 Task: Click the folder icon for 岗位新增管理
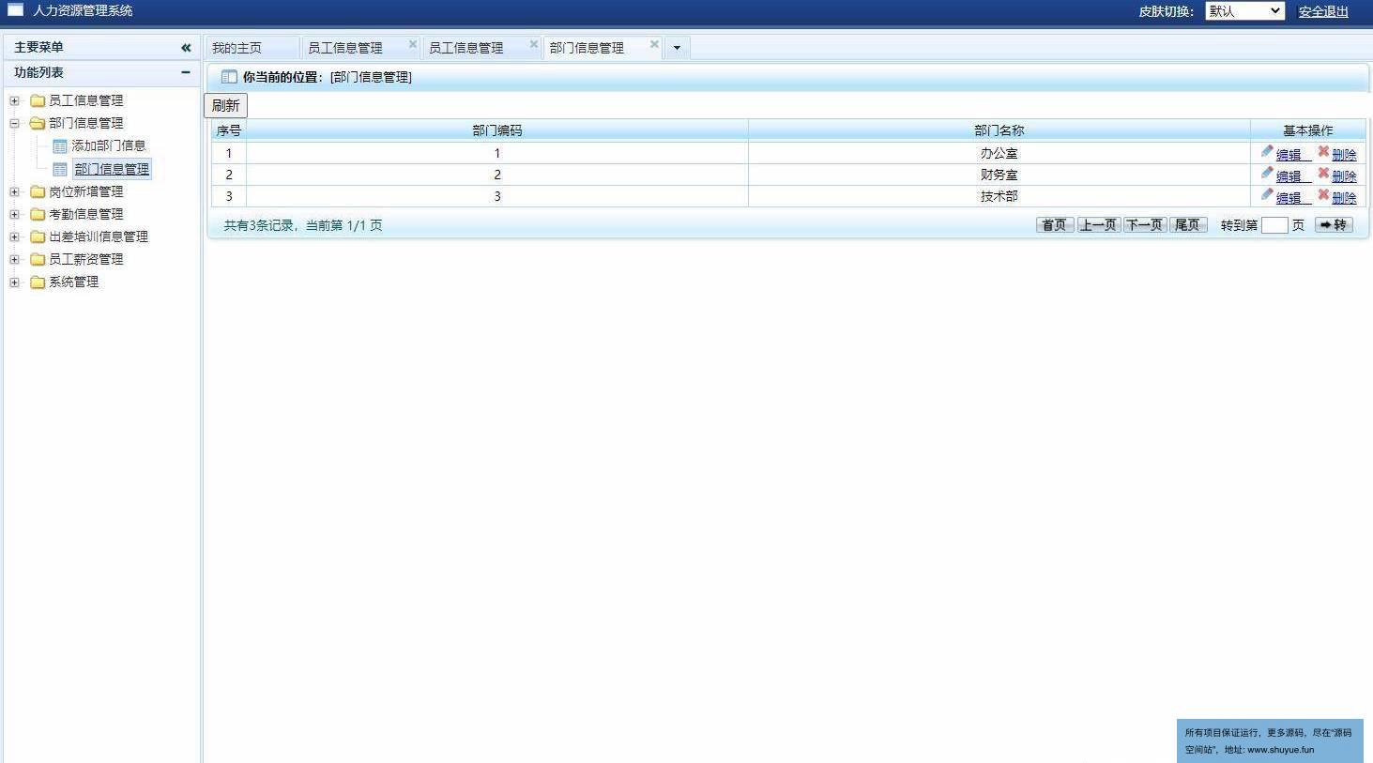point(38,191)
